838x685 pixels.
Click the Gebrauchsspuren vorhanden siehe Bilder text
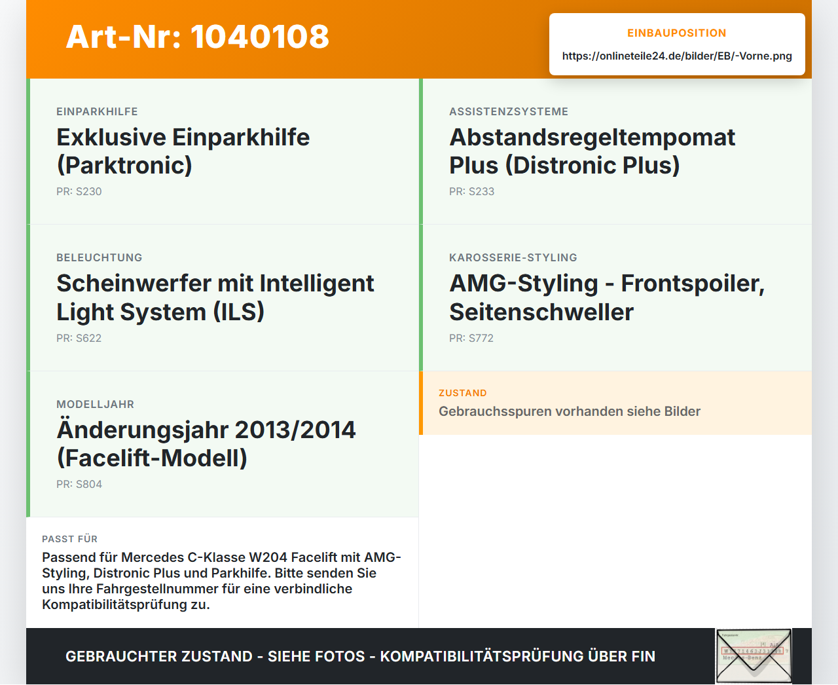pos(570,412)
